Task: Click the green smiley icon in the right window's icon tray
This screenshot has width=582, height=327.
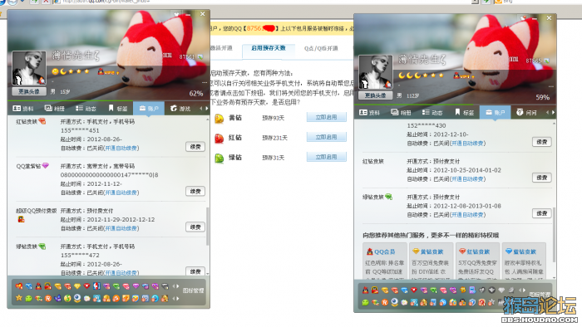Action: [x=365, y=303]
